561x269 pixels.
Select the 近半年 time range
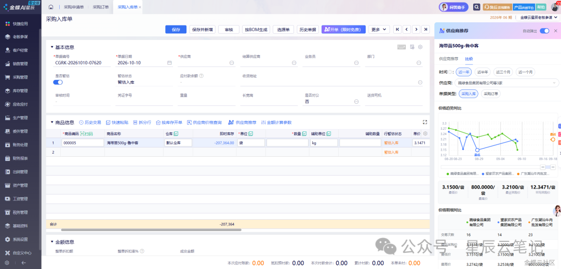(483, 72)
